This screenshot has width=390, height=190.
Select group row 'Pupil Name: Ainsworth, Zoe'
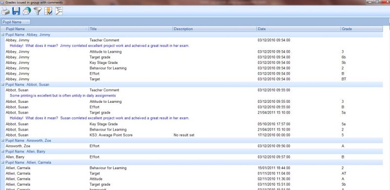click(x=192, y=140)
